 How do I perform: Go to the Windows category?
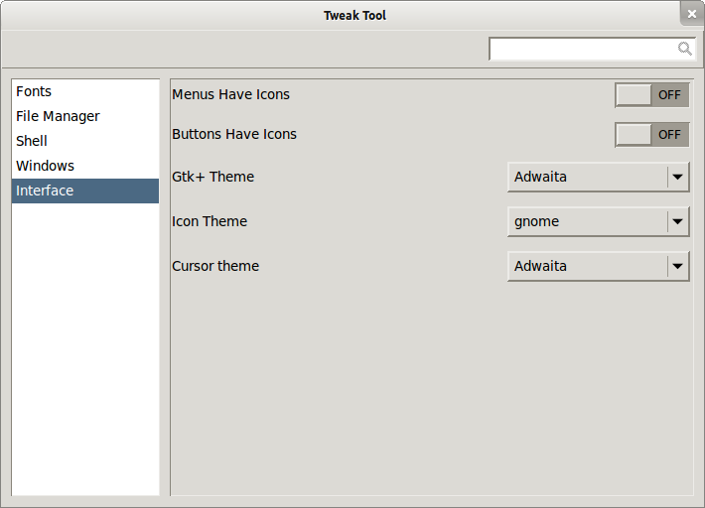coord(45,166)
